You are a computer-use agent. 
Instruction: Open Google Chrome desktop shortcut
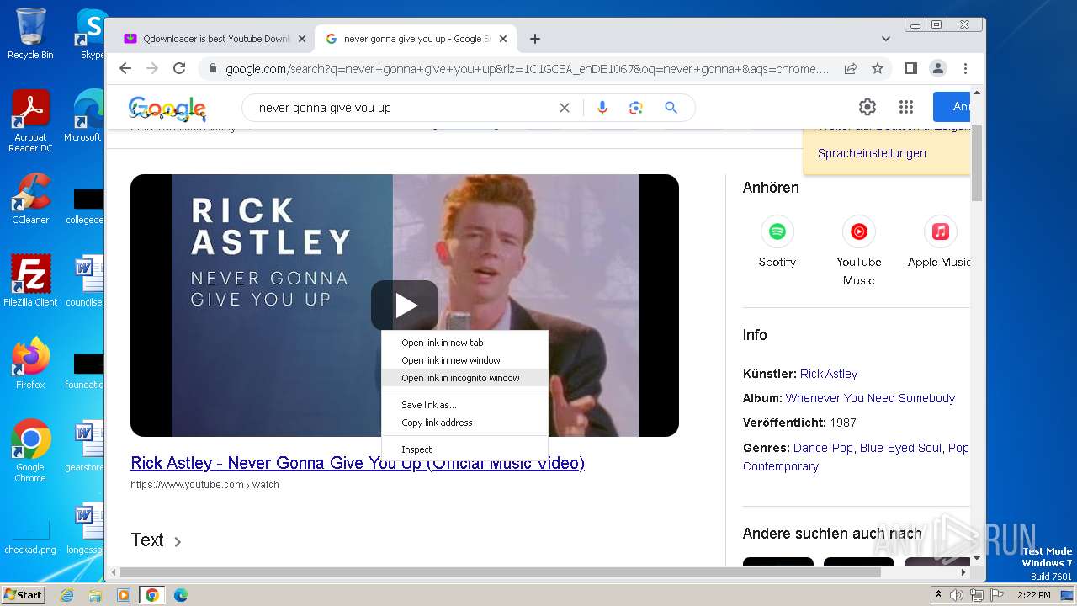click(30, 451)
